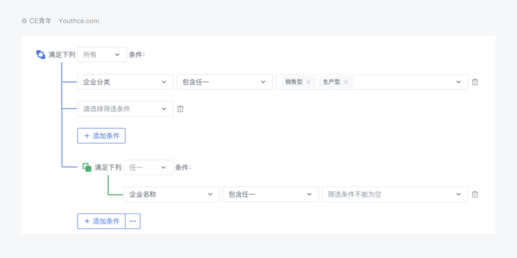
Task: Delete the empty 请选择筛选条件 row
Action: [x=180, y=109]
